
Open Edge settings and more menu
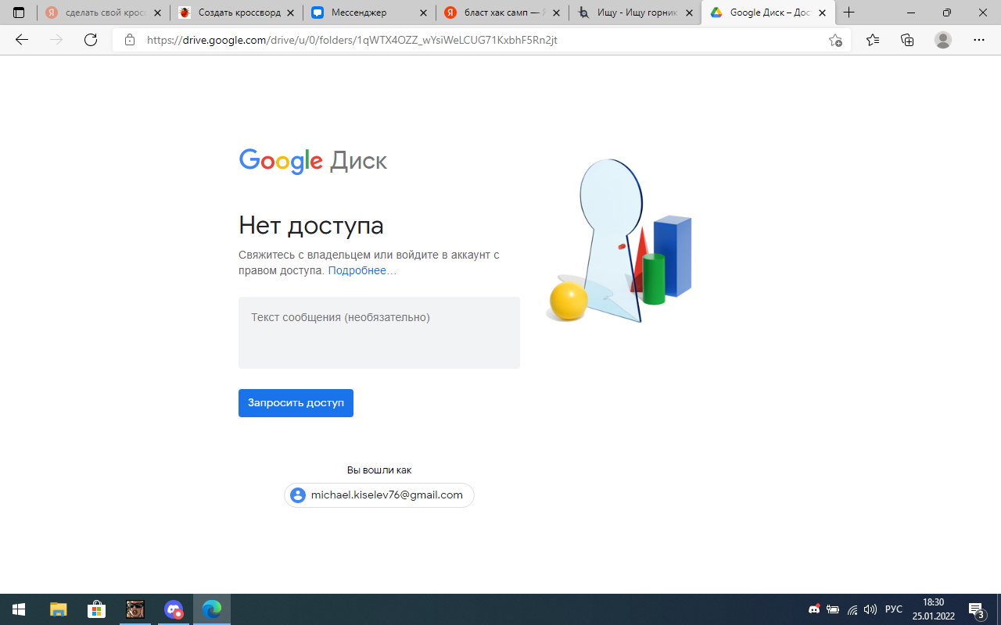tap(979, 40)
